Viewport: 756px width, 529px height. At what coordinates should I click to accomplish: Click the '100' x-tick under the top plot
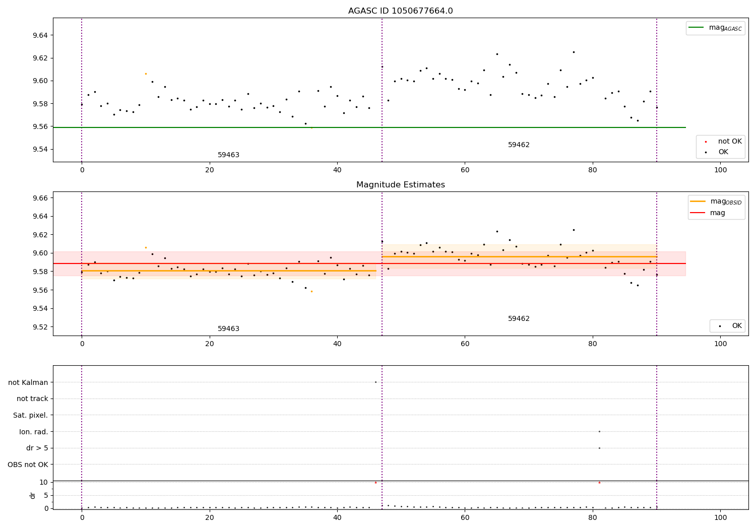coord(720,170)
